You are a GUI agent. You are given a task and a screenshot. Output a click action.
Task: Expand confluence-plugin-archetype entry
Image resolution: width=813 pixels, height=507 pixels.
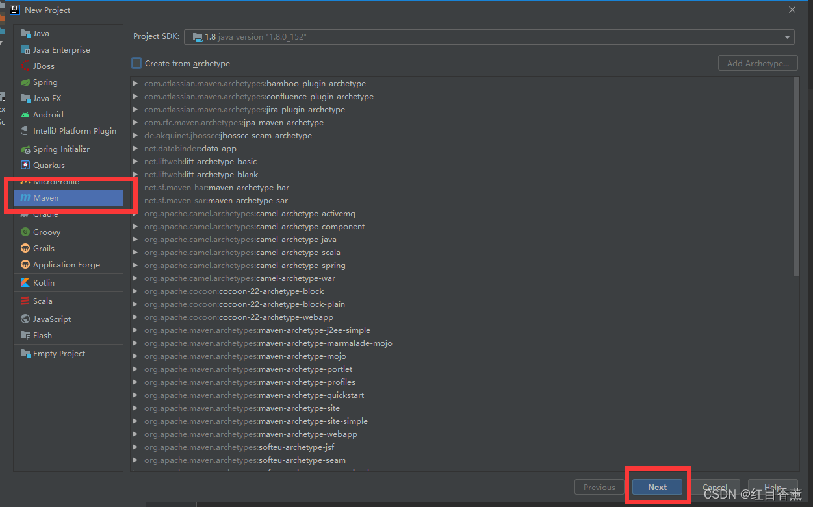(135, 97)
